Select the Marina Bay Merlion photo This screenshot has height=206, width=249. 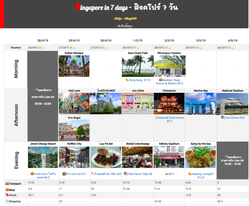point(200,104)
